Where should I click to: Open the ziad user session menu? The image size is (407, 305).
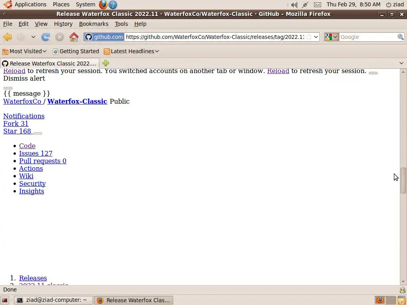pos(395,4)
